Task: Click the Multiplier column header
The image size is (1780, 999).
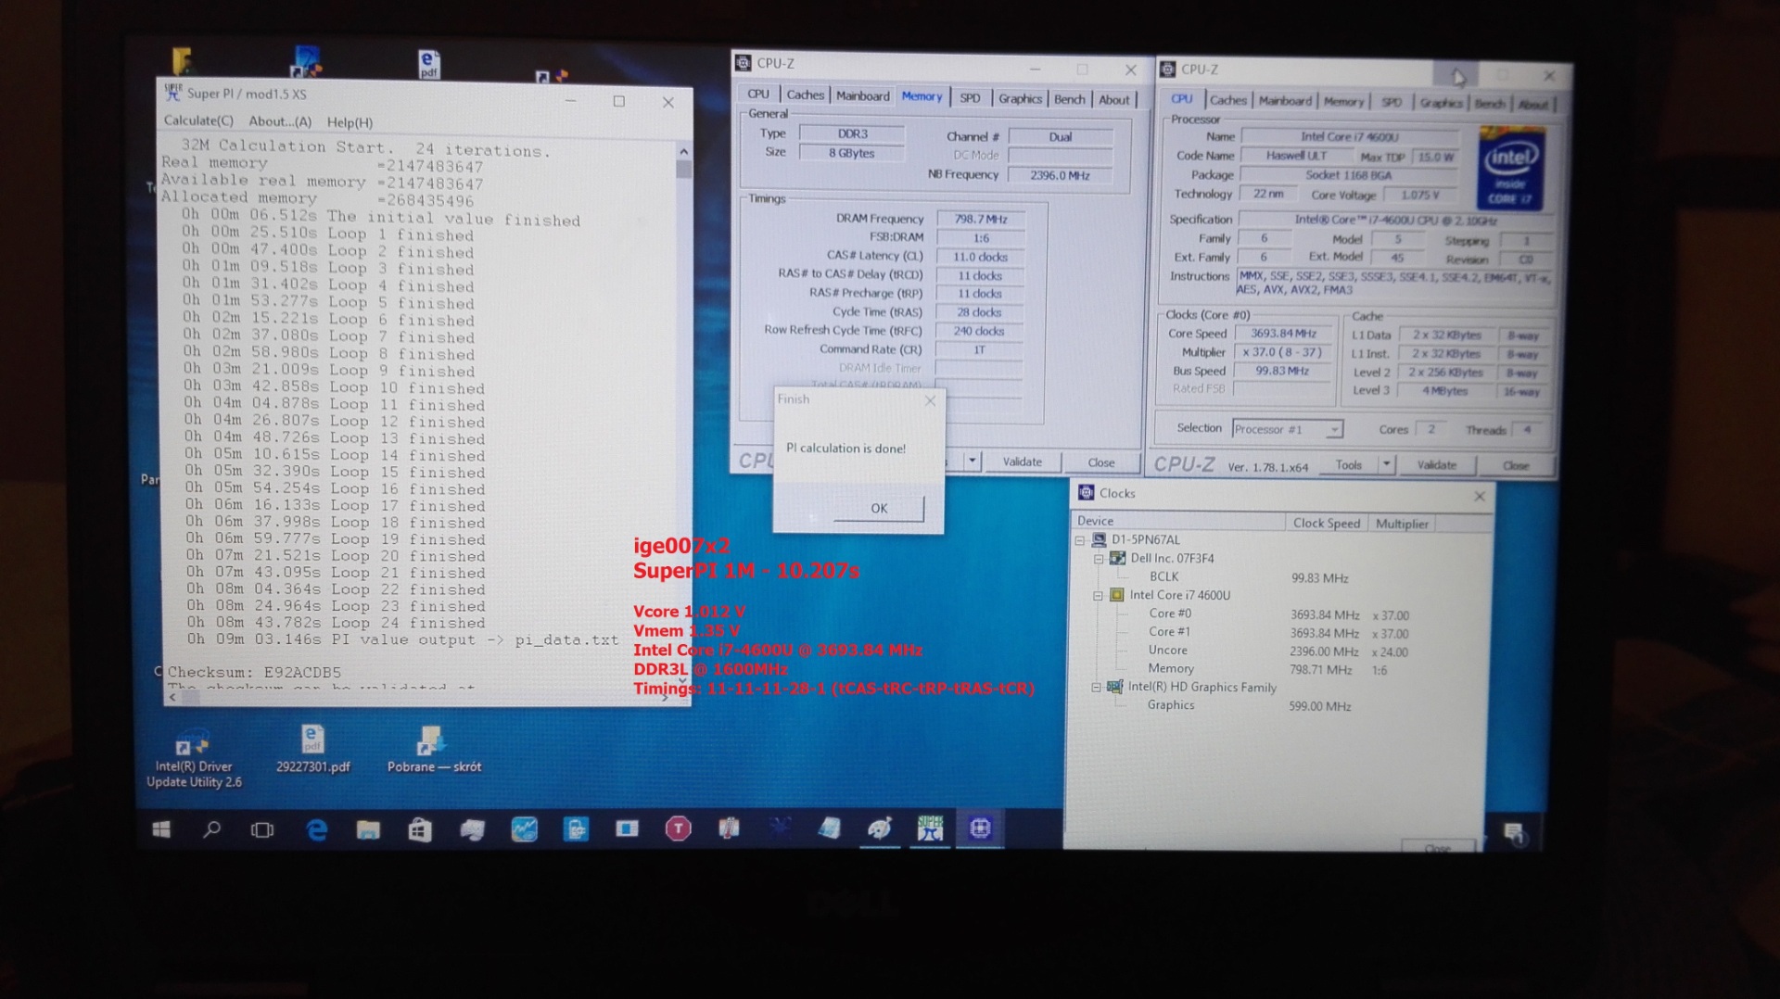Action: pos(1402,524)
